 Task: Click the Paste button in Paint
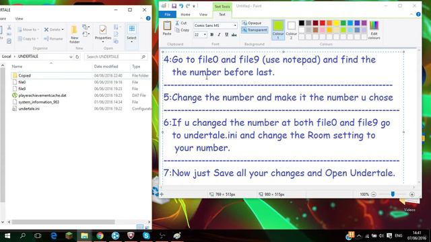[x=167, y=28]
